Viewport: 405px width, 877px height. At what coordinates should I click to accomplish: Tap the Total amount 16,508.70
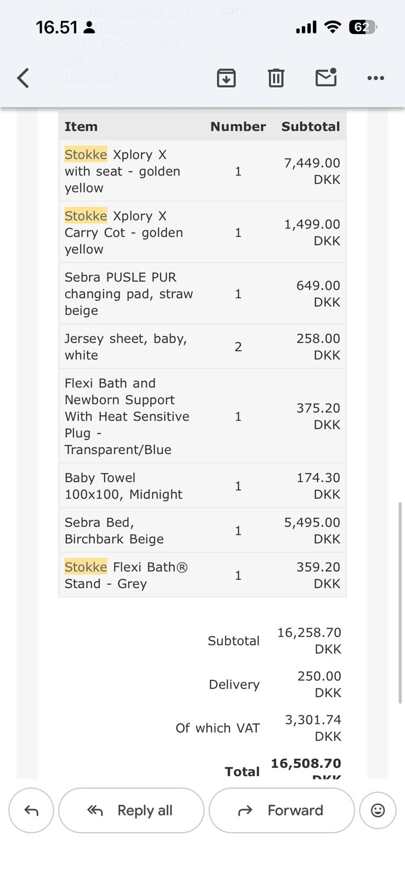point(306,764)
